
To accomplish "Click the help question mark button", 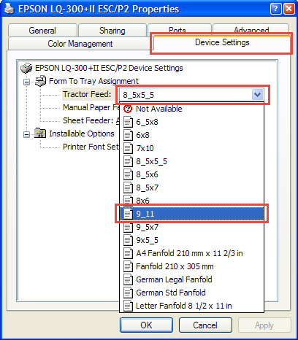I will [276, 9].
